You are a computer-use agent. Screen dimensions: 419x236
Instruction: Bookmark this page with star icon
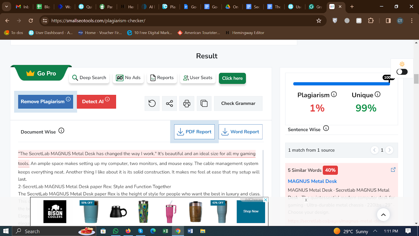point(319,21)
